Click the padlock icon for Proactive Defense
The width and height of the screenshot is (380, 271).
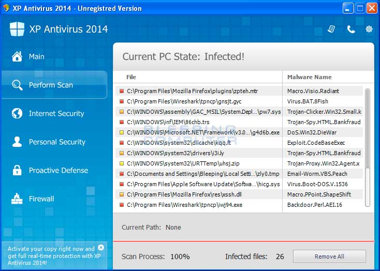click(x=17, y=170)
